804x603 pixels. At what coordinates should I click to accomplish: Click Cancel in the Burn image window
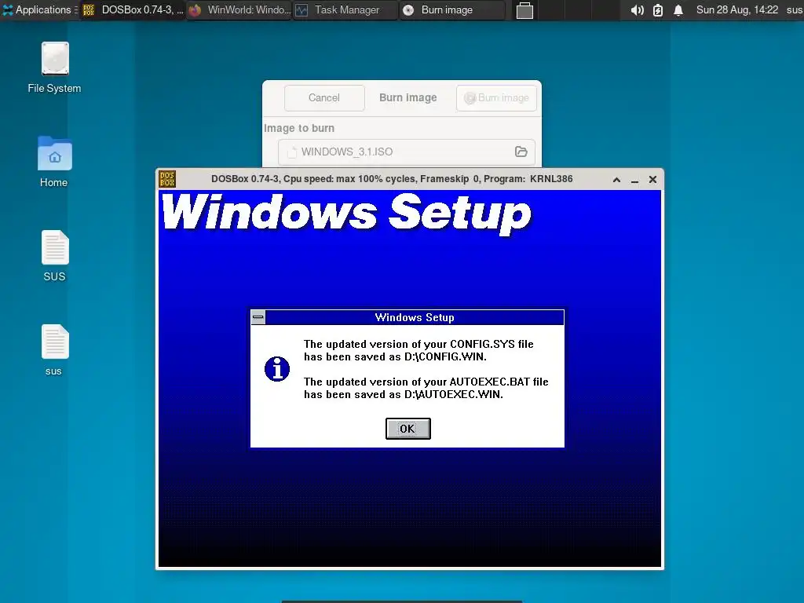pyautogui.click(x=324, y=98)
